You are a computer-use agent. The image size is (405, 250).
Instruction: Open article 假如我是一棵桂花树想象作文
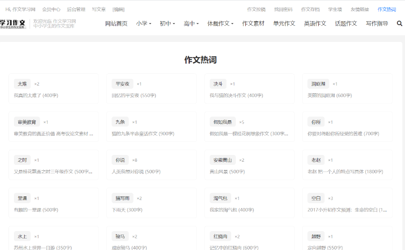coord(249,134)
